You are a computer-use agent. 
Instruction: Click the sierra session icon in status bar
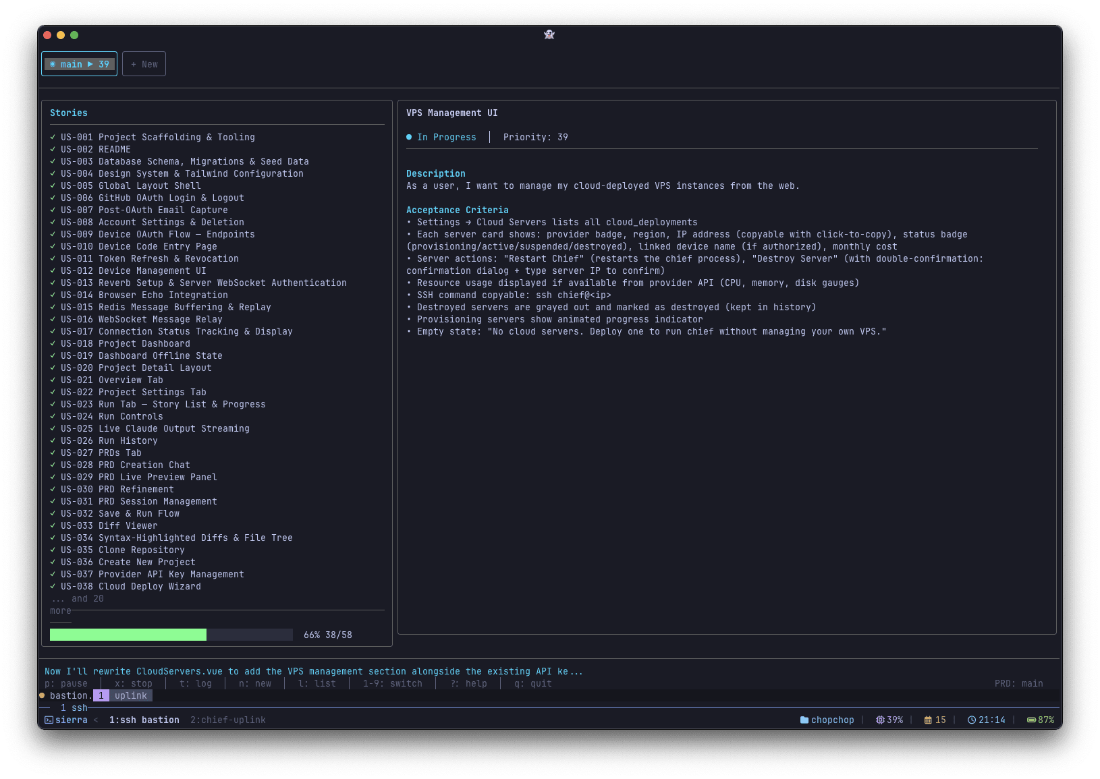click(x=48, y=720)
